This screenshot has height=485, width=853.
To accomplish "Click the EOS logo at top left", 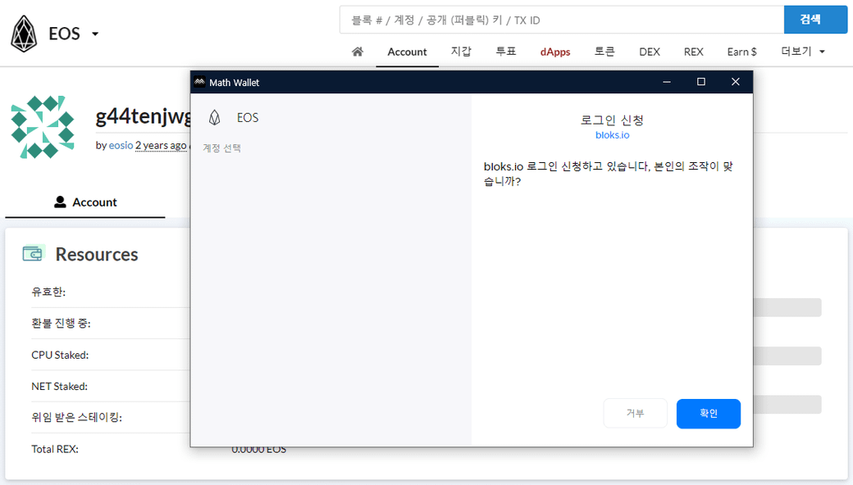I will pos(25,34).
